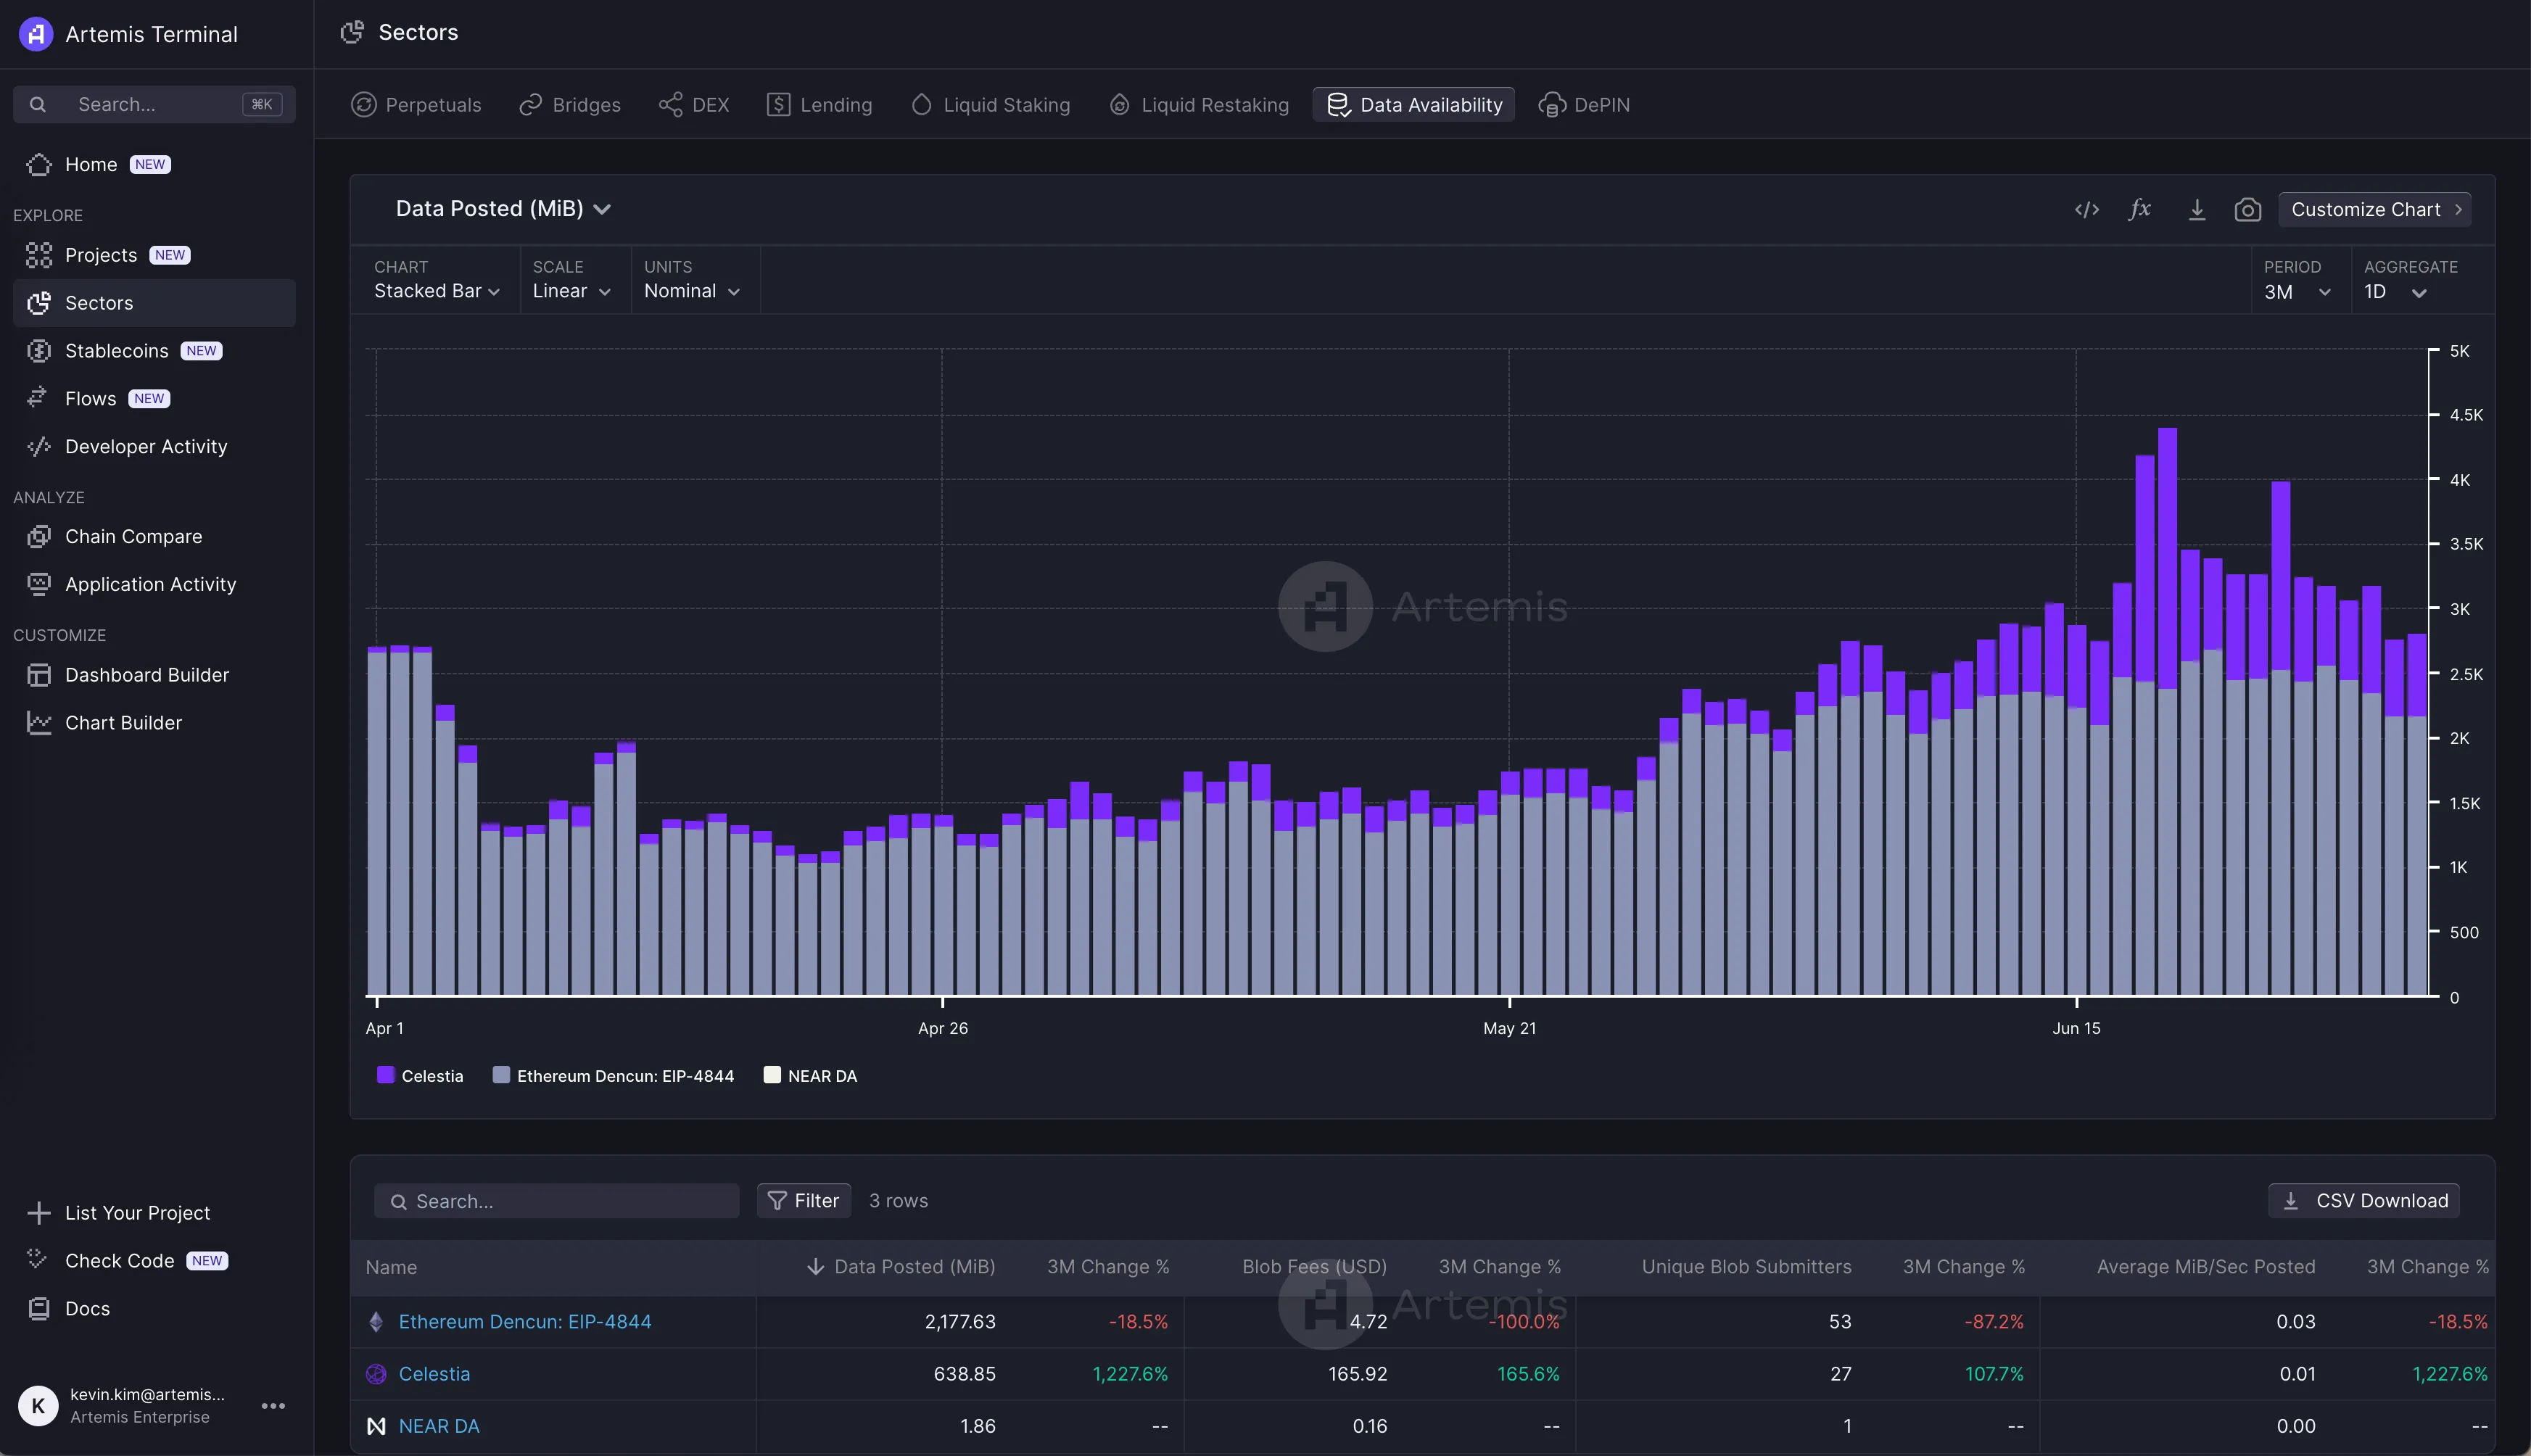Sort by the Blob Fees (USD) column
Image resolution: width=2531 pixels, height=1456 pixels.
(x=1314, y=1267)
